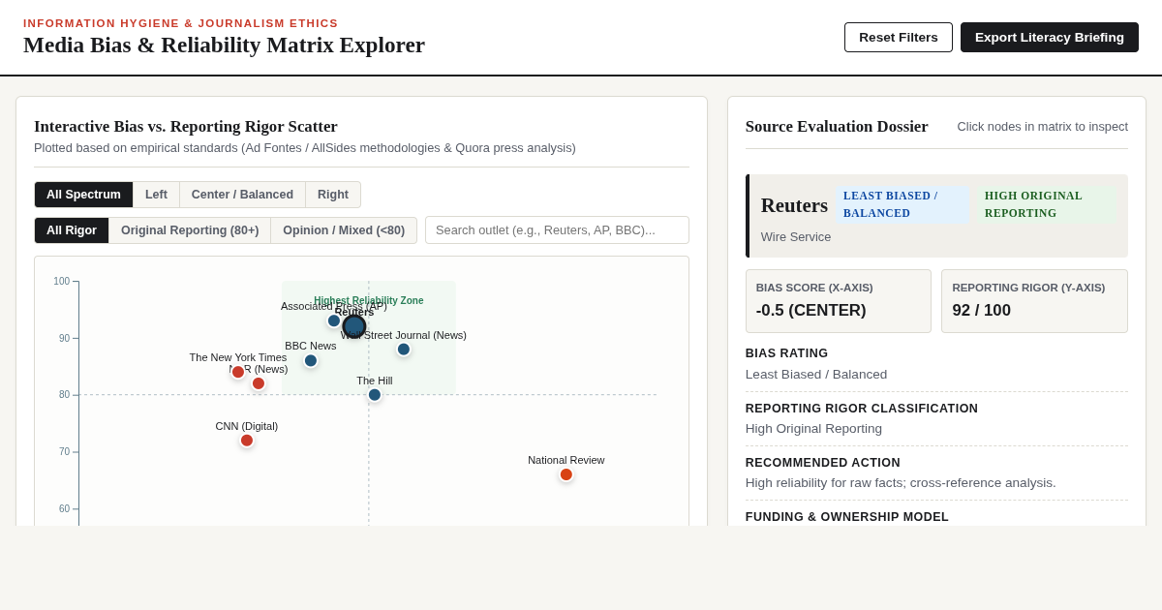Image resolution: width=1162 pixels, height=610 pixels.
Task: Filter by Right bias
Action: (333, 195)
